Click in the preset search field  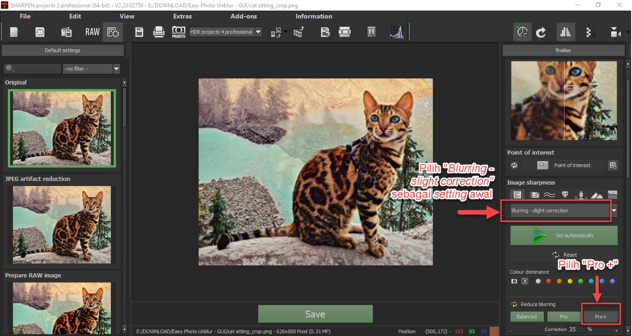click(32, 69)
